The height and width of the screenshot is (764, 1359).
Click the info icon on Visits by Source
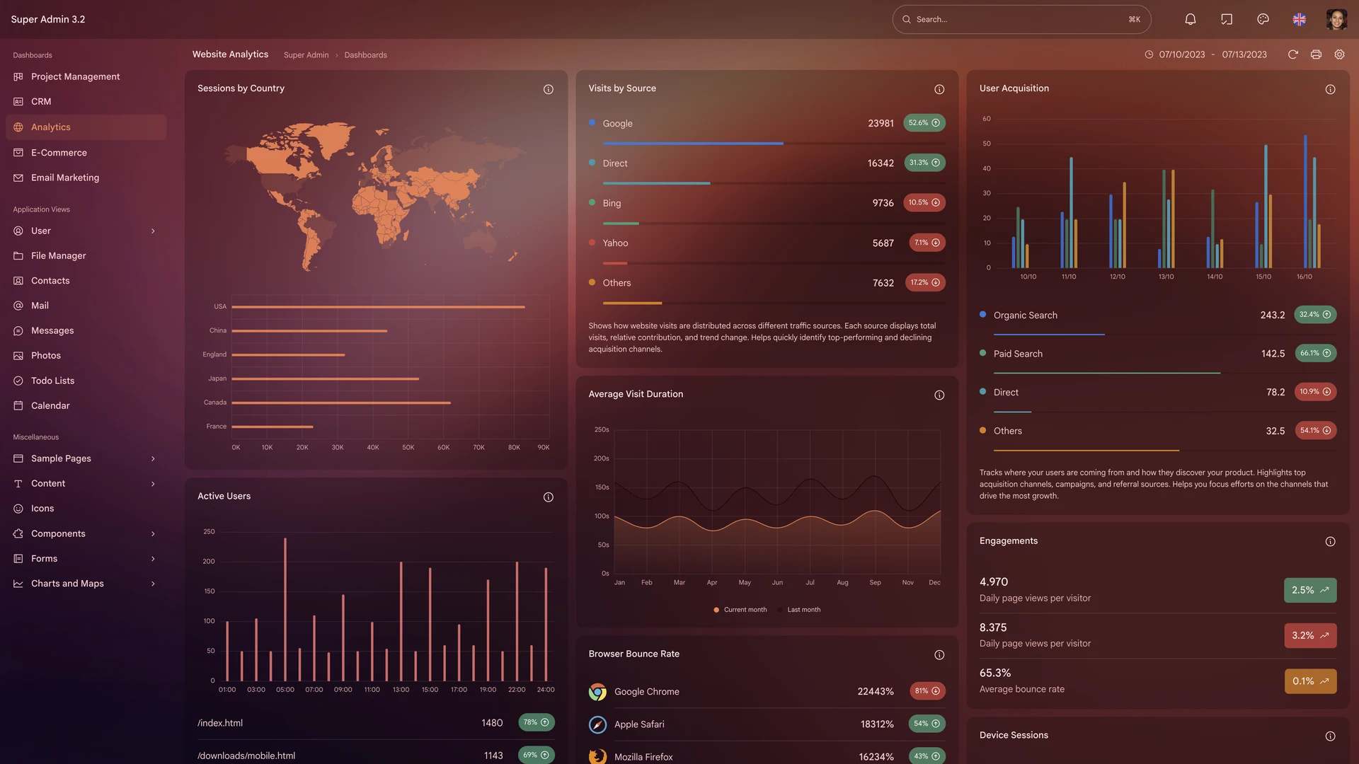(x=939, y=89)
